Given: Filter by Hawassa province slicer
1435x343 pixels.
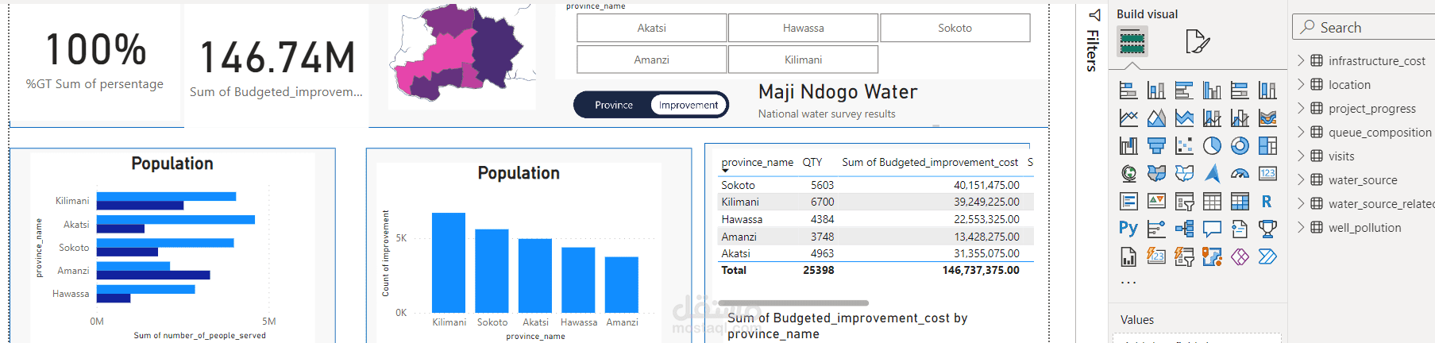Looking at the screenshot, I should click(x=803, y=28).
